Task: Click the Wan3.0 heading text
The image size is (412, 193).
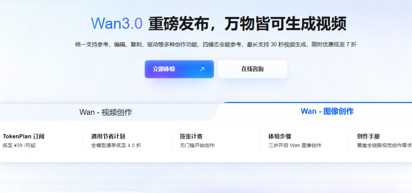Action: tap(117, 23)
